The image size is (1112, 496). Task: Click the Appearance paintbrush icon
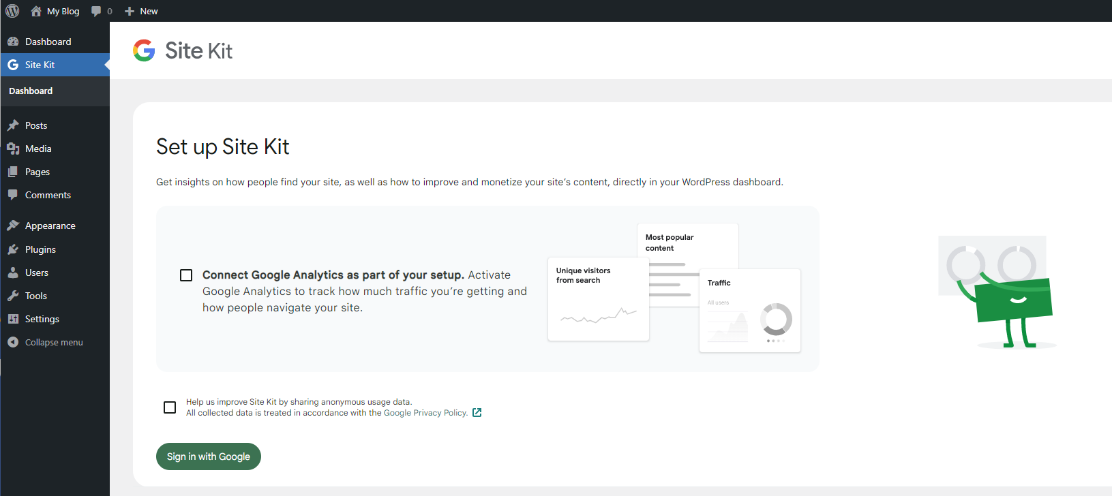pos(13,226)
